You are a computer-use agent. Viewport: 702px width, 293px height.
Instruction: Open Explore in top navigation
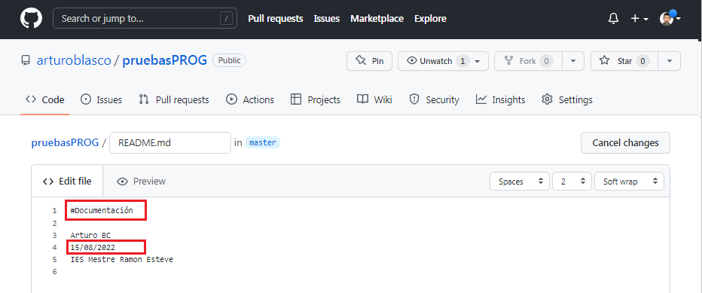pyautogui.click(x=430, y=18)
